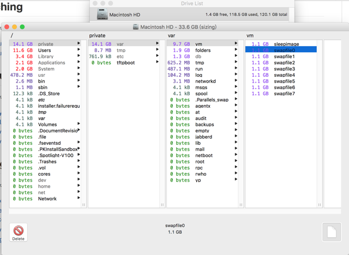This screenshot has height=255, width=349.
Task: Select swapfile6 in vm column
Action: point(281,88)
